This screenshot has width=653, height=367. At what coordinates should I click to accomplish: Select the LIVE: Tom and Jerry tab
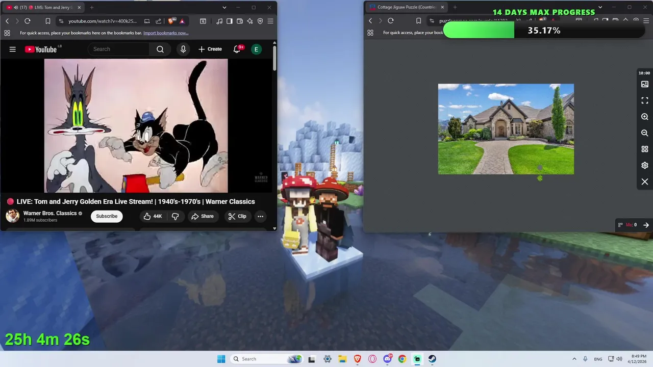pyautogui.click(x=43, y=7)
